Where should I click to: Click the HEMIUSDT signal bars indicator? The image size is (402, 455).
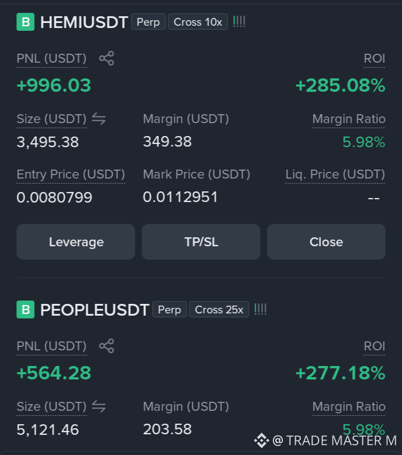point(239,22)
